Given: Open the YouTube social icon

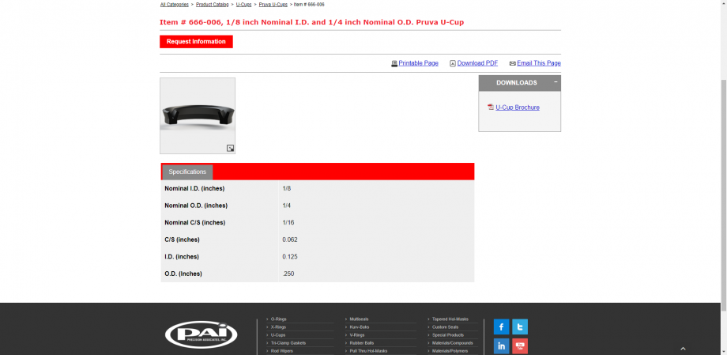Looking at the screenshot, I should pos(519,346).
